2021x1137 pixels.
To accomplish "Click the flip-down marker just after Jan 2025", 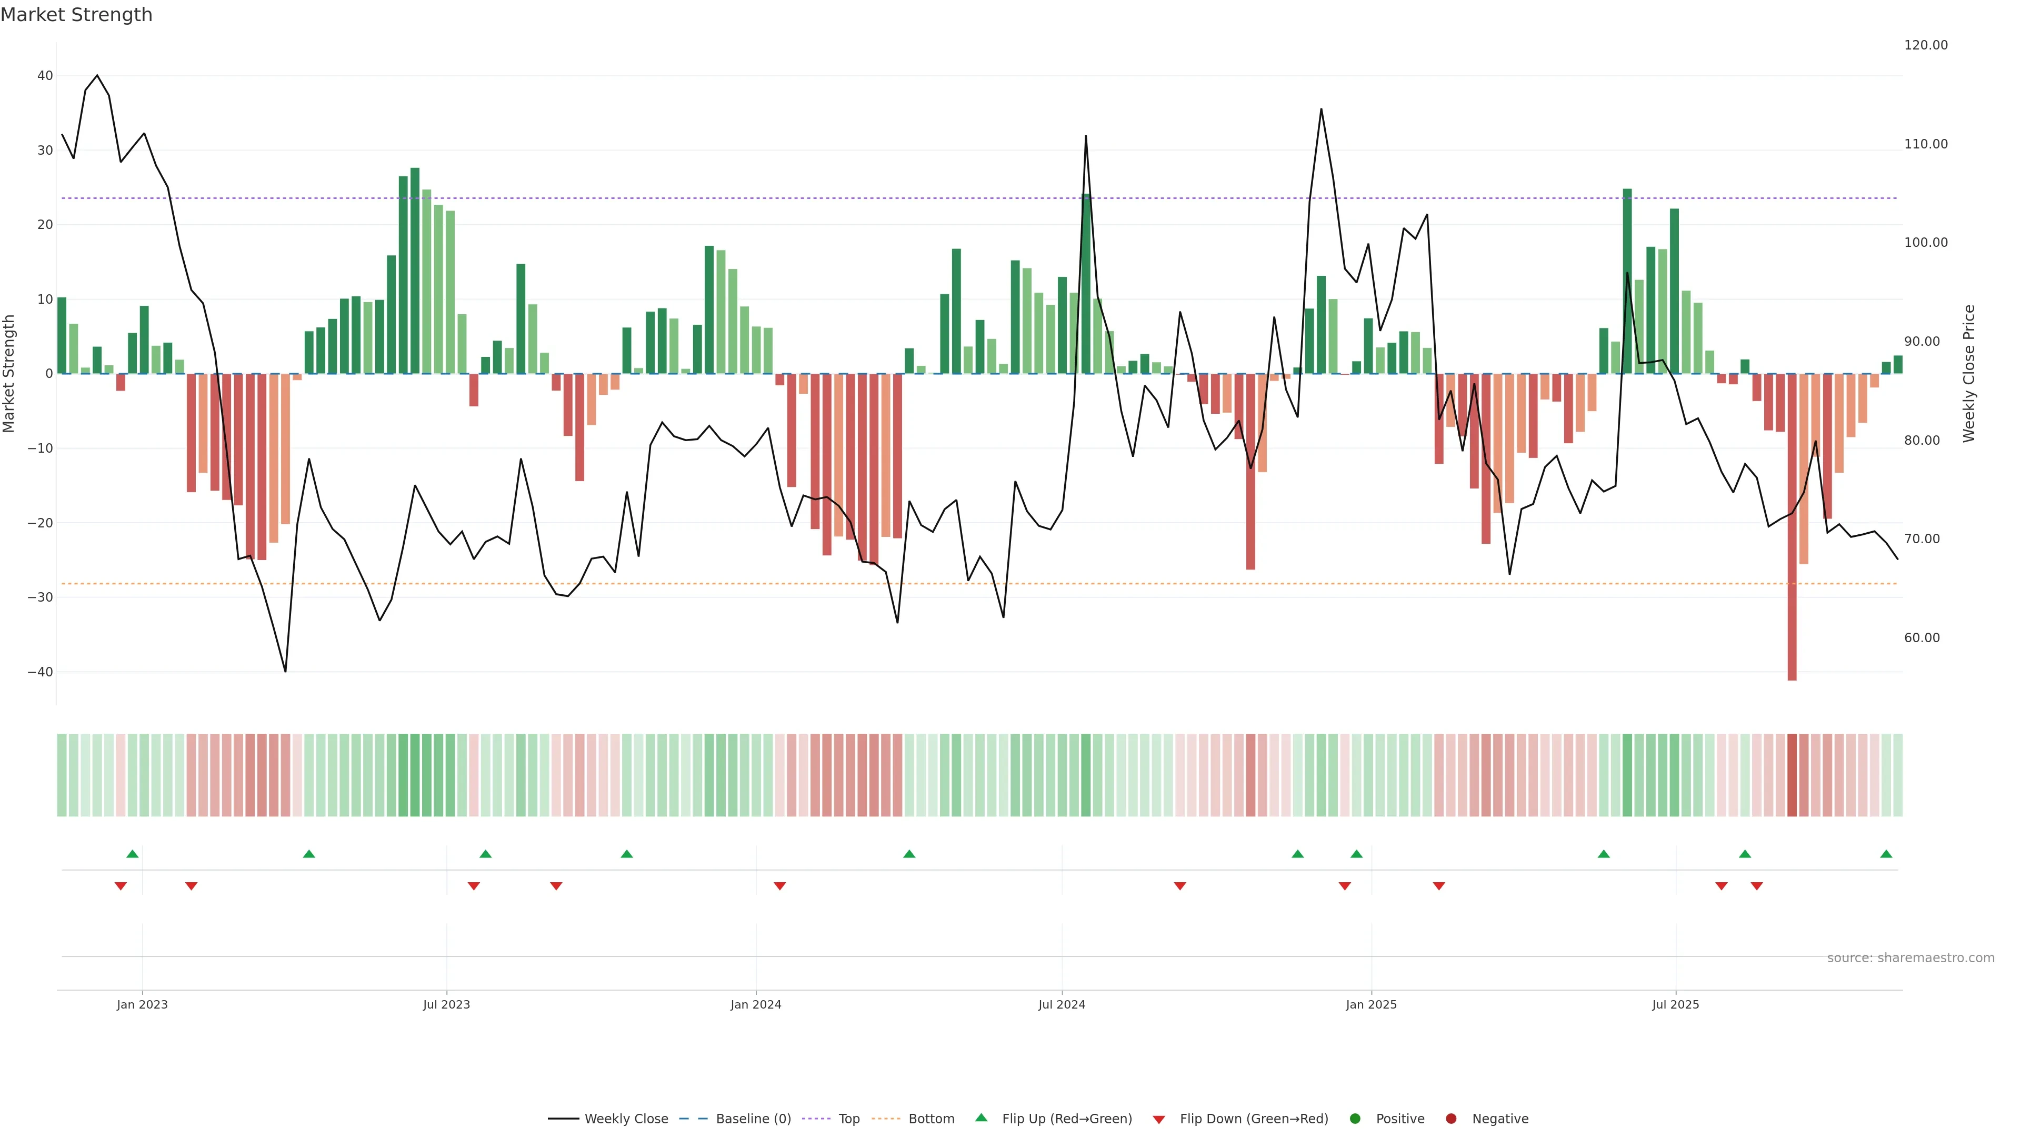I will click(1439, 886).
